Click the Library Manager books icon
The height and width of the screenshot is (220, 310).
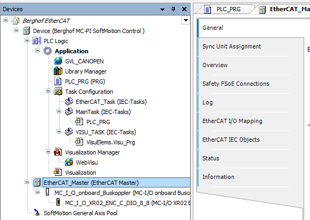[x=58, y=71]
